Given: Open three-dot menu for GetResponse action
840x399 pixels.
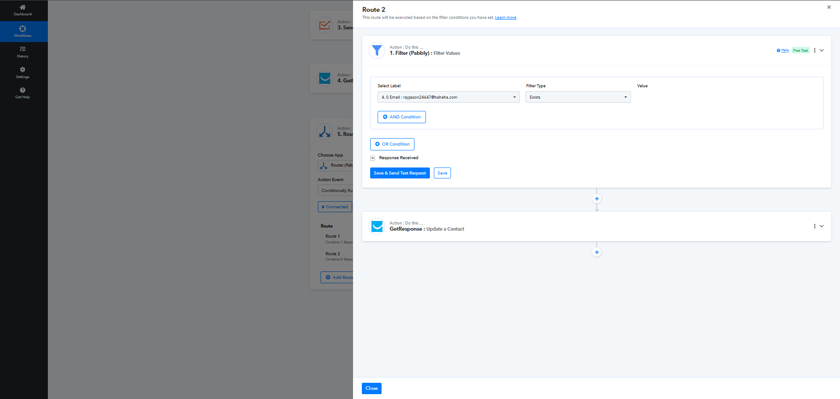Looking at the screenshot, I should tap(815, 226).
